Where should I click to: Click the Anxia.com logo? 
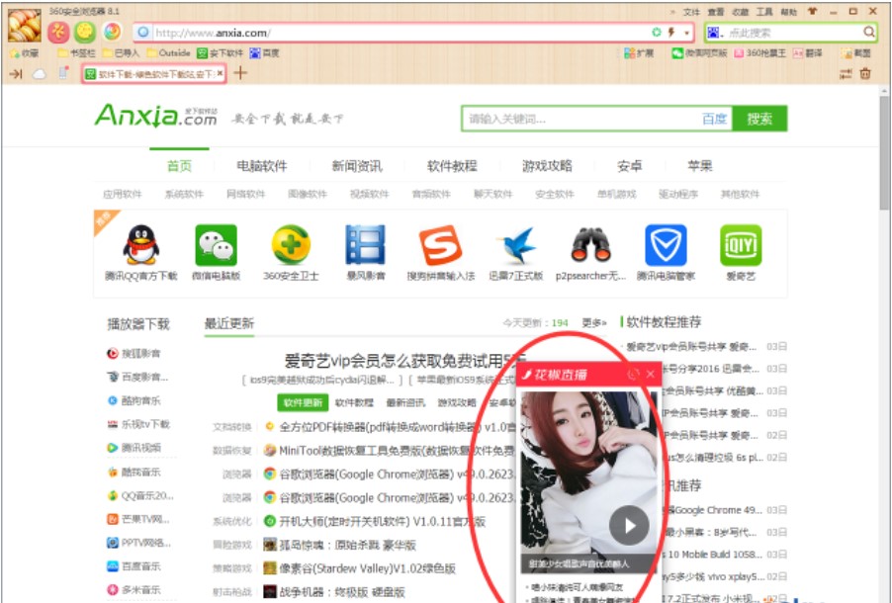tap(155, 116)
